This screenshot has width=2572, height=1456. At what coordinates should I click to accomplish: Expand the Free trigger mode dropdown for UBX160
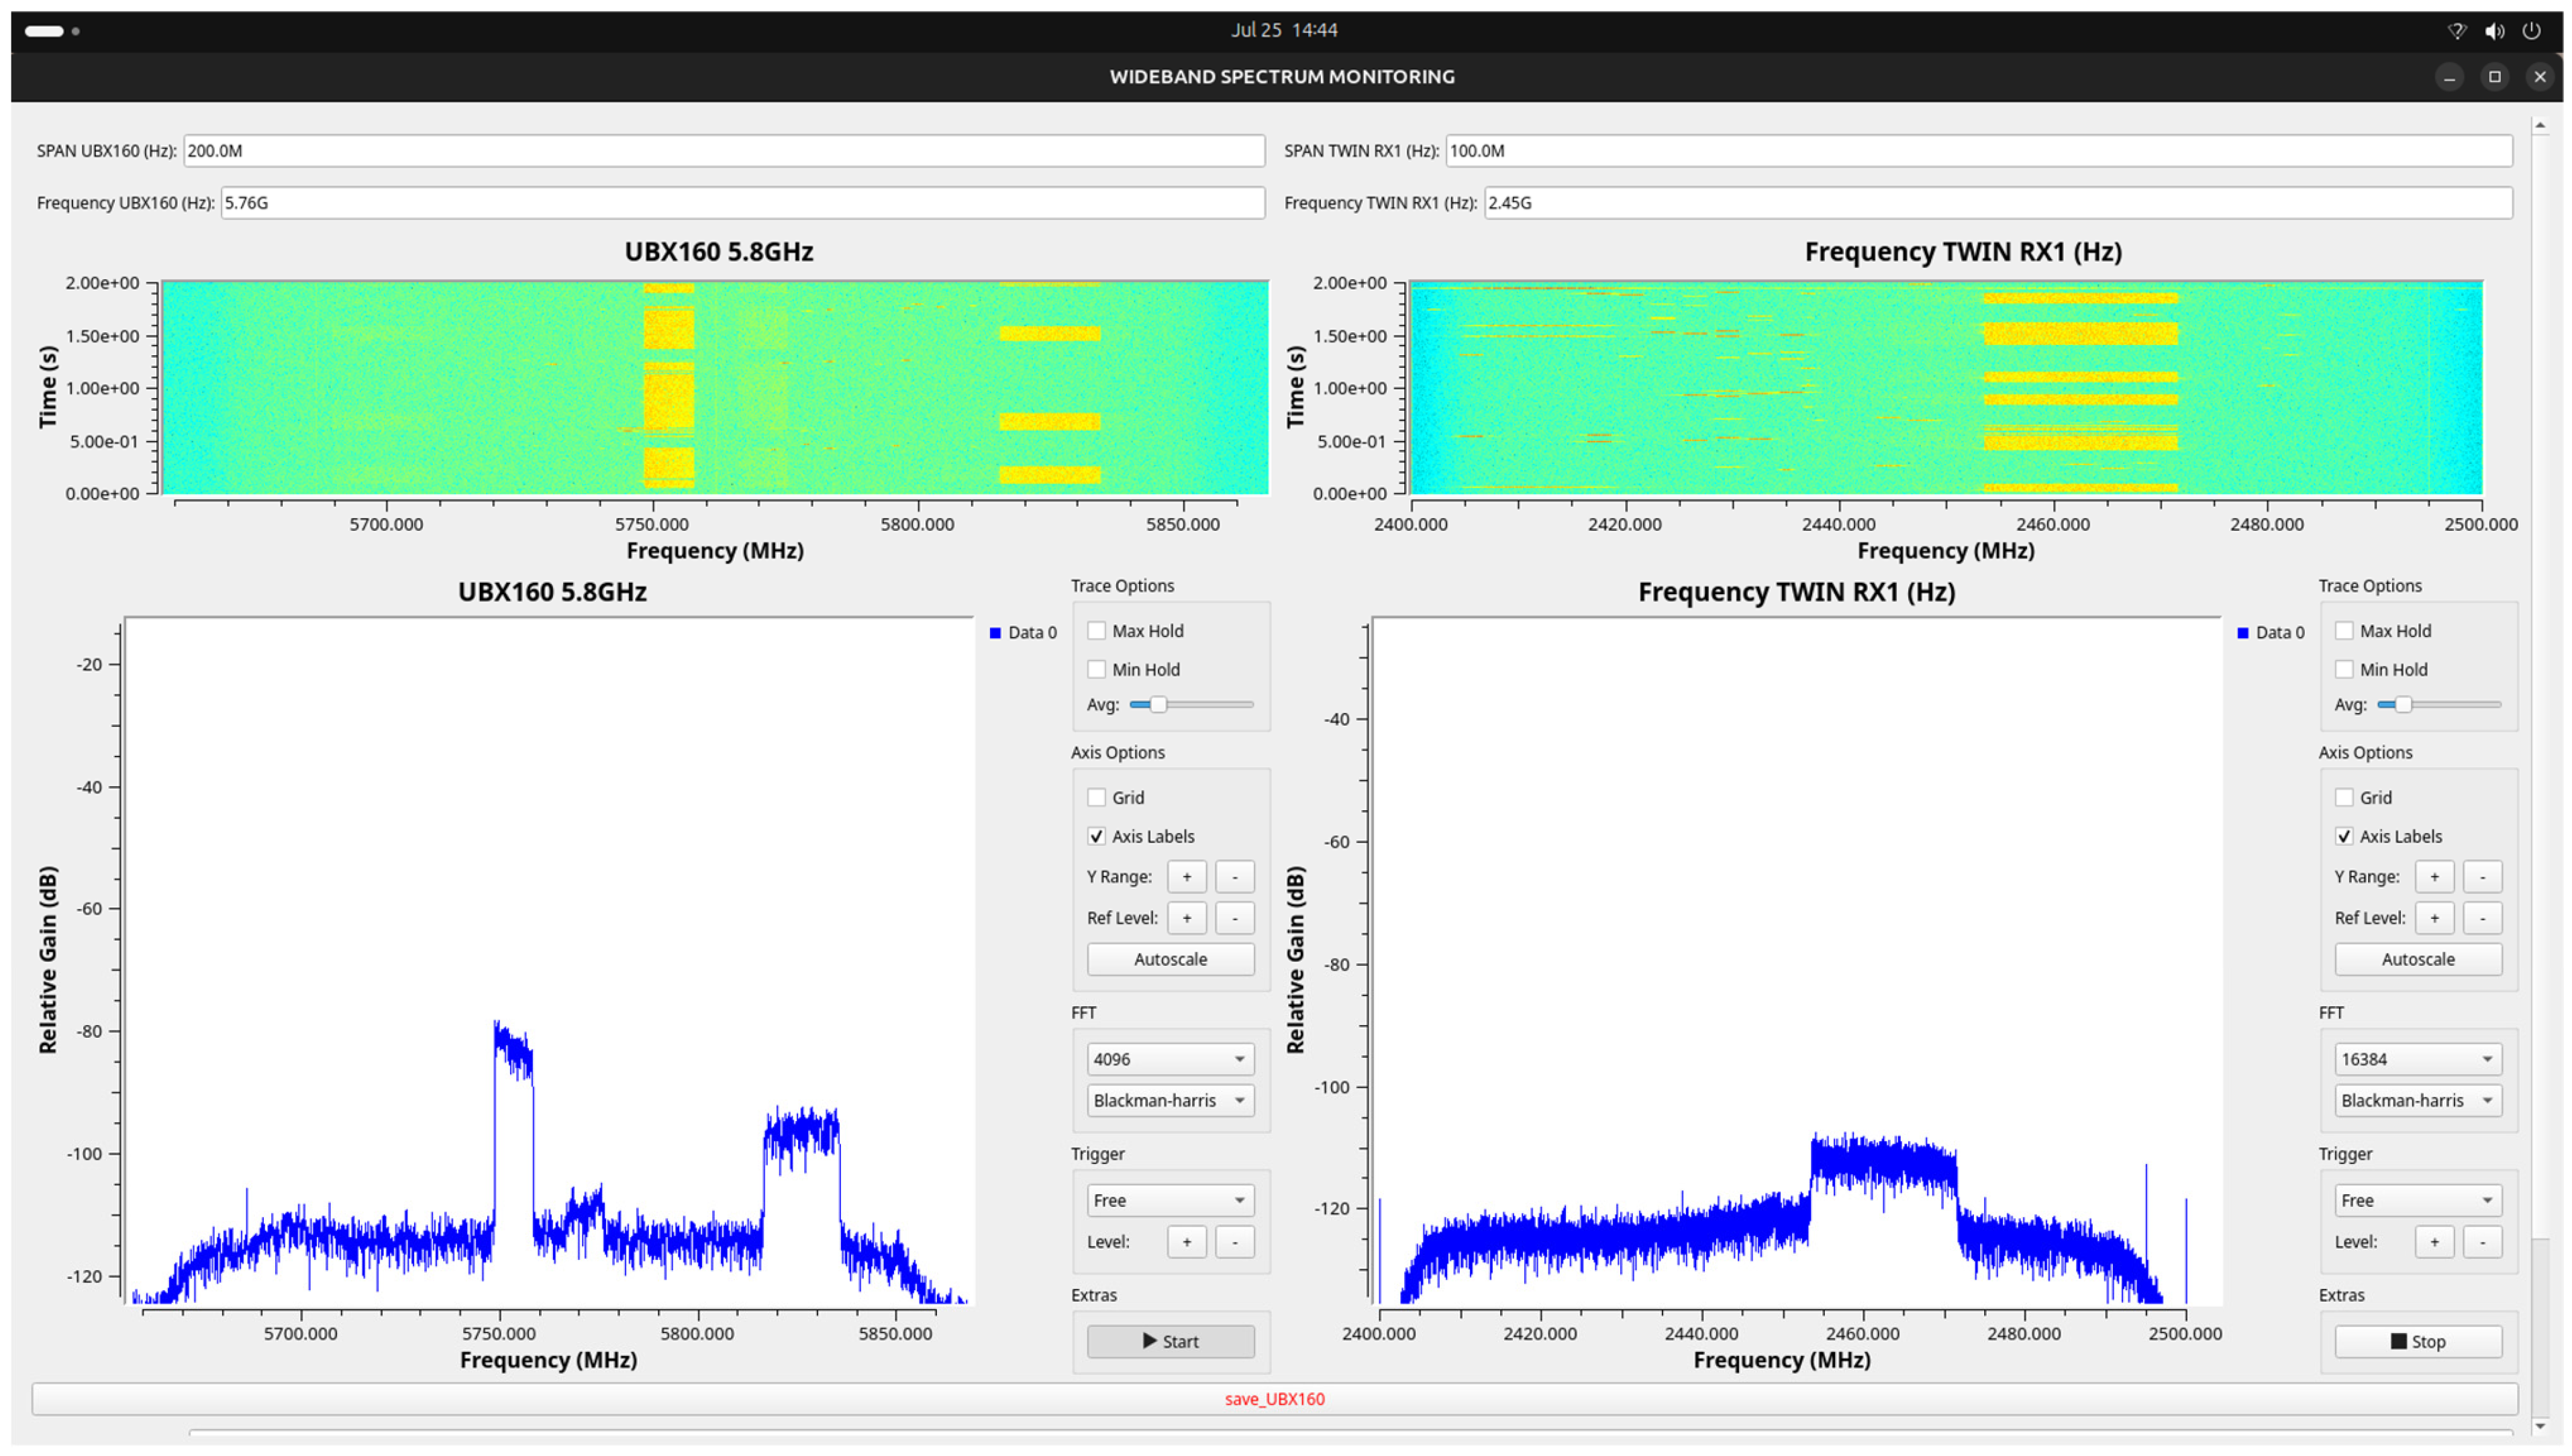[1169, 1199]
